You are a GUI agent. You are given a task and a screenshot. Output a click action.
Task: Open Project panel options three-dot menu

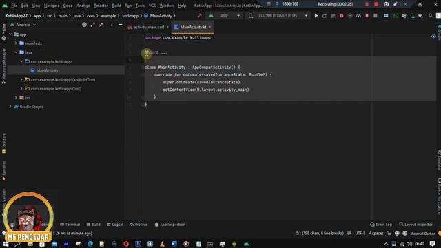pos(112,25)
